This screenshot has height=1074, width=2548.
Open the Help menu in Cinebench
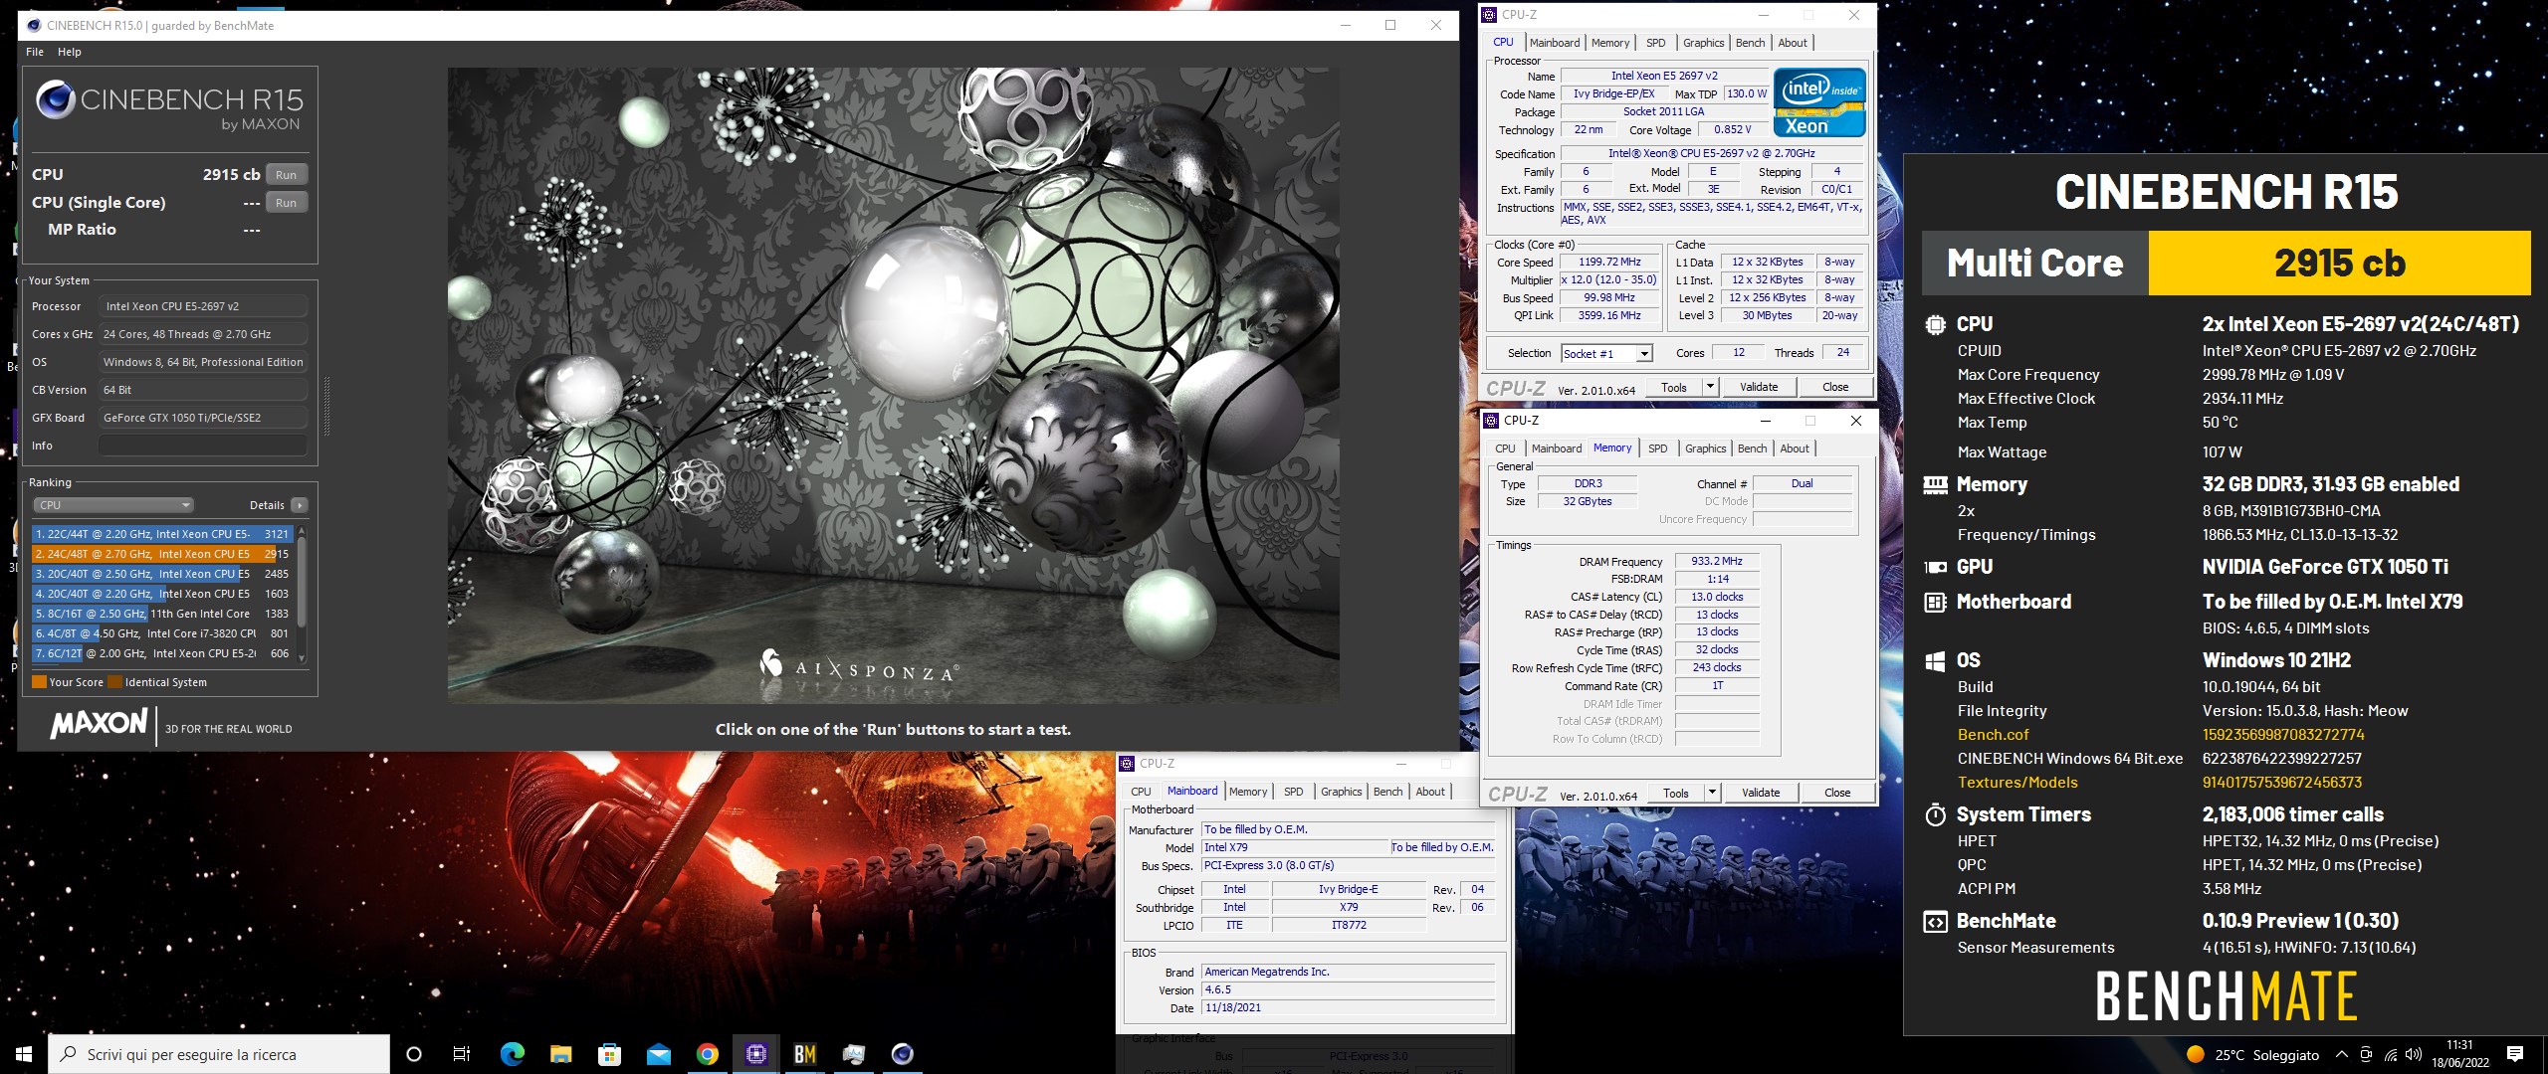tap(70, 52)
